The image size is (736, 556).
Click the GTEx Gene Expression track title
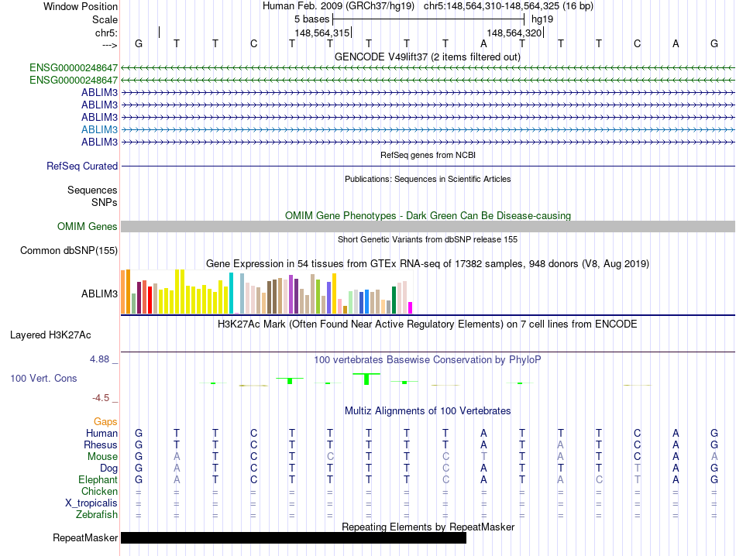(x=428, y=264)
